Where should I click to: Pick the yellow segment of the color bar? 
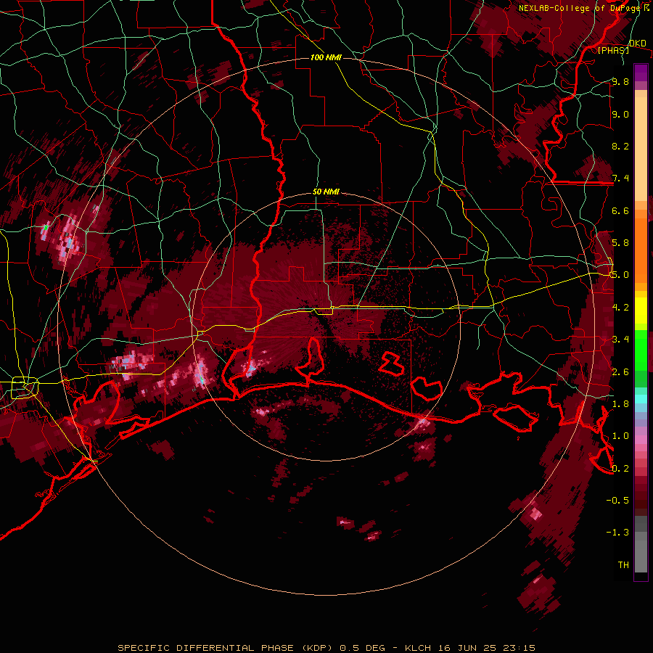[641, 311]
